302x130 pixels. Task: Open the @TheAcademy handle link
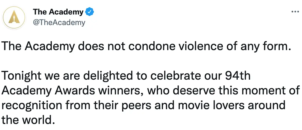(59, 23)
